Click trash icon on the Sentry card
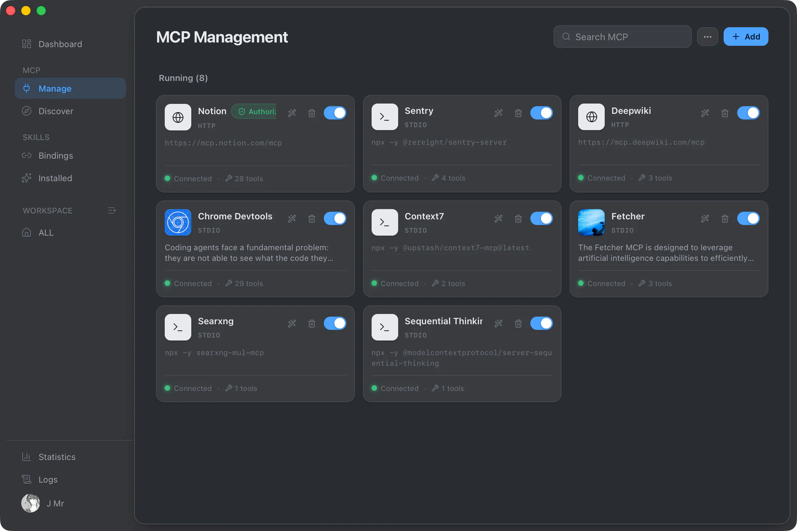The width and height of the screenshot is (797, 531). [x=518, y=113]
